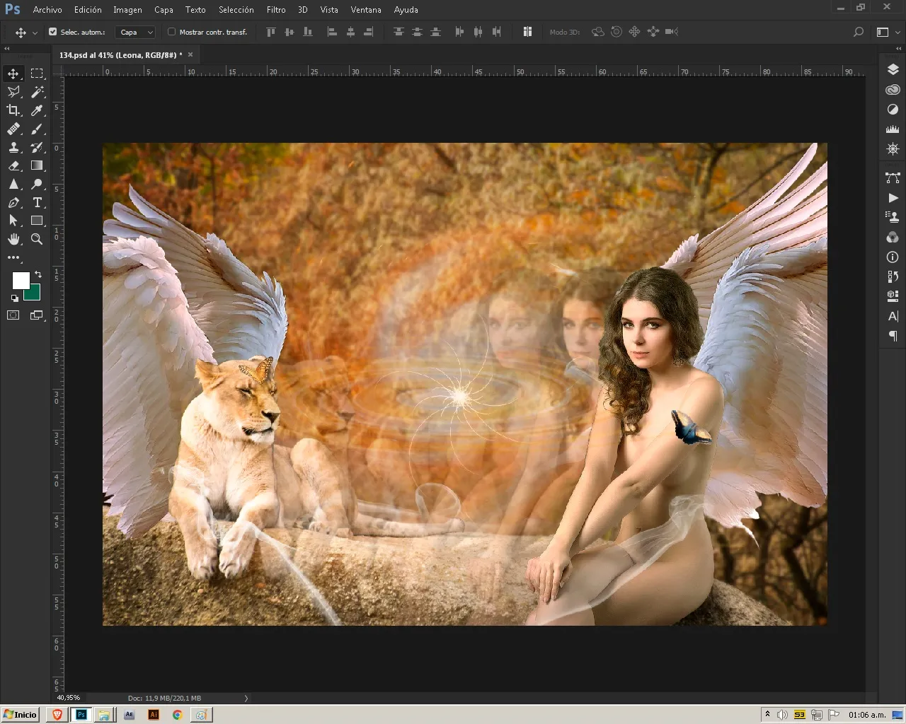Open the Edición menu

click(88, 10)
